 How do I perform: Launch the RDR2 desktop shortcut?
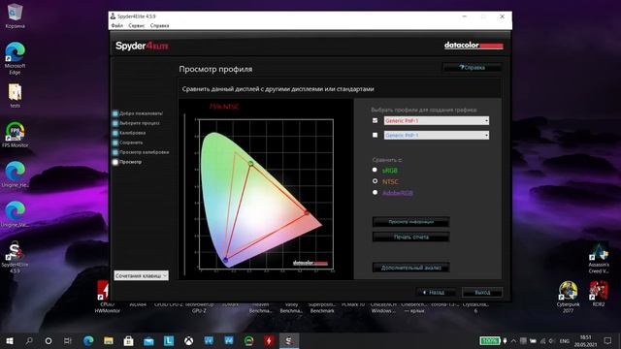(599, 294)
